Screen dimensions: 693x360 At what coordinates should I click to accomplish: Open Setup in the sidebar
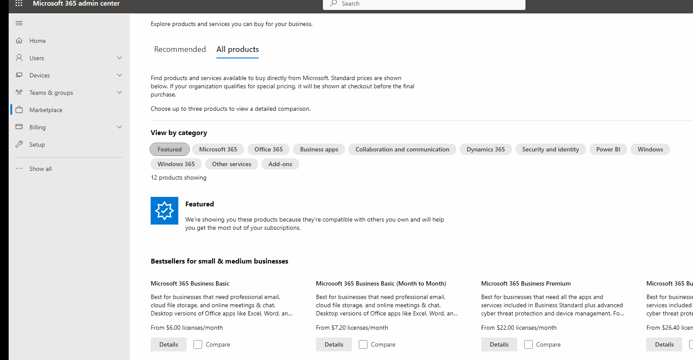coord(69,145)
